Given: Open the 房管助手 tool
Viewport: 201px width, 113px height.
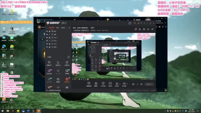Looking at the screenshot, I should [58, 64].
